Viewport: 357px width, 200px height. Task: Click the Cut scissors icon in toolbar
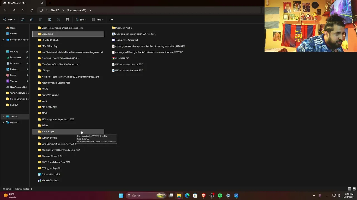click(x=23, y=19)
